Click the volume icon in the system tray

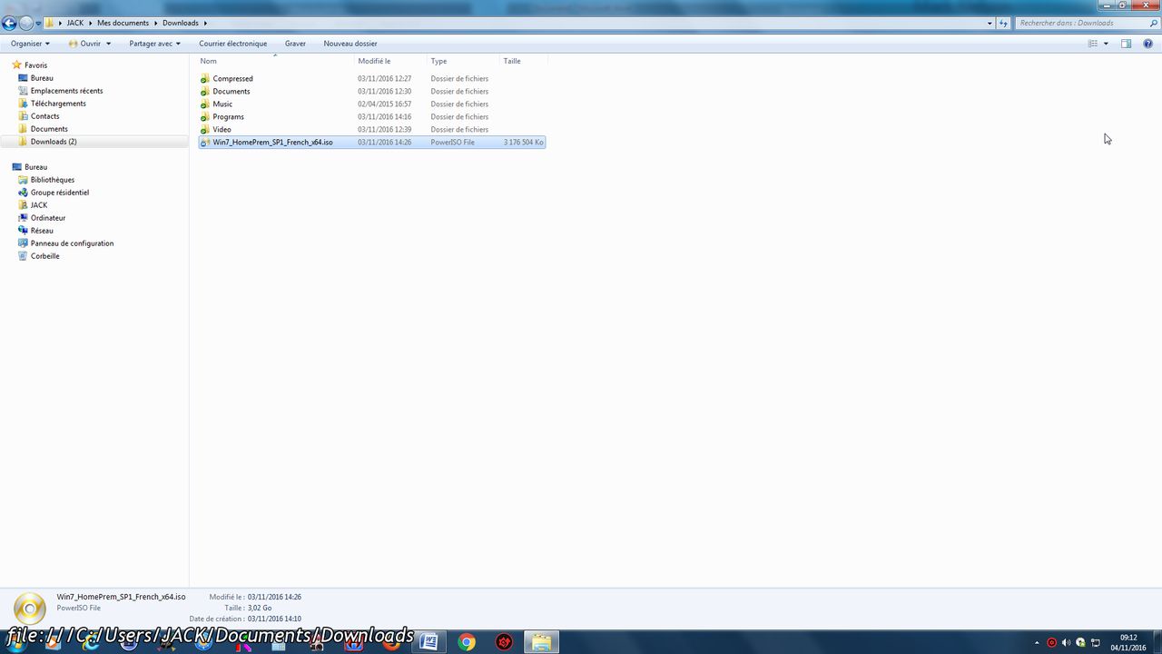coord(1065,642)
